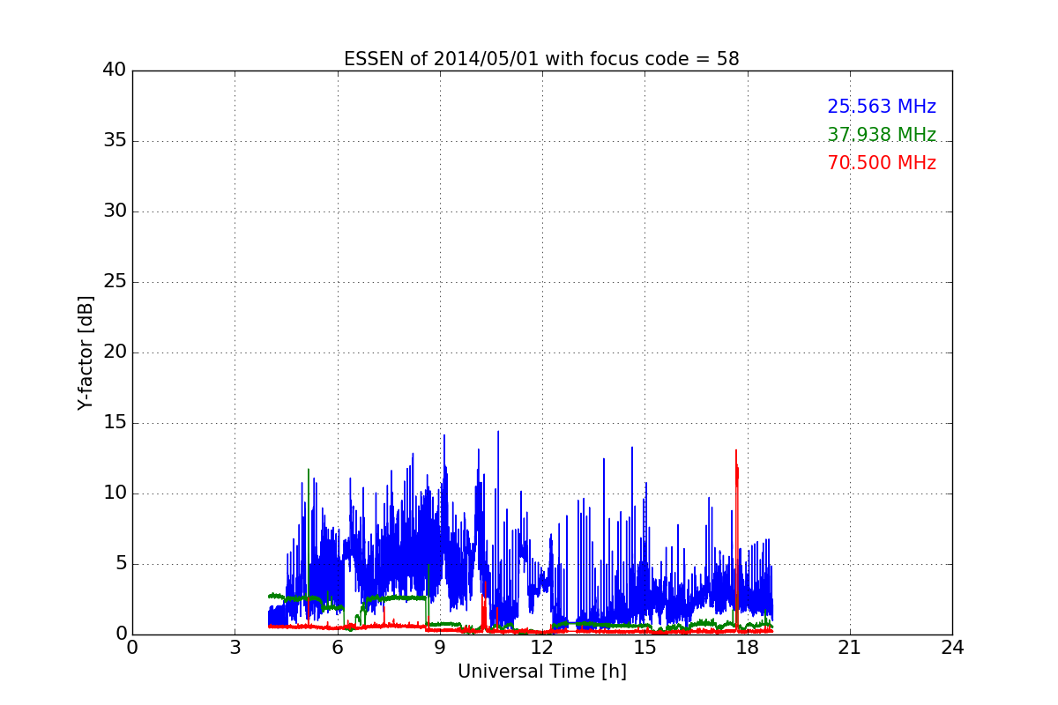
Task: Click the green spike peak just after 5 h
Action: tap(309, 470)
